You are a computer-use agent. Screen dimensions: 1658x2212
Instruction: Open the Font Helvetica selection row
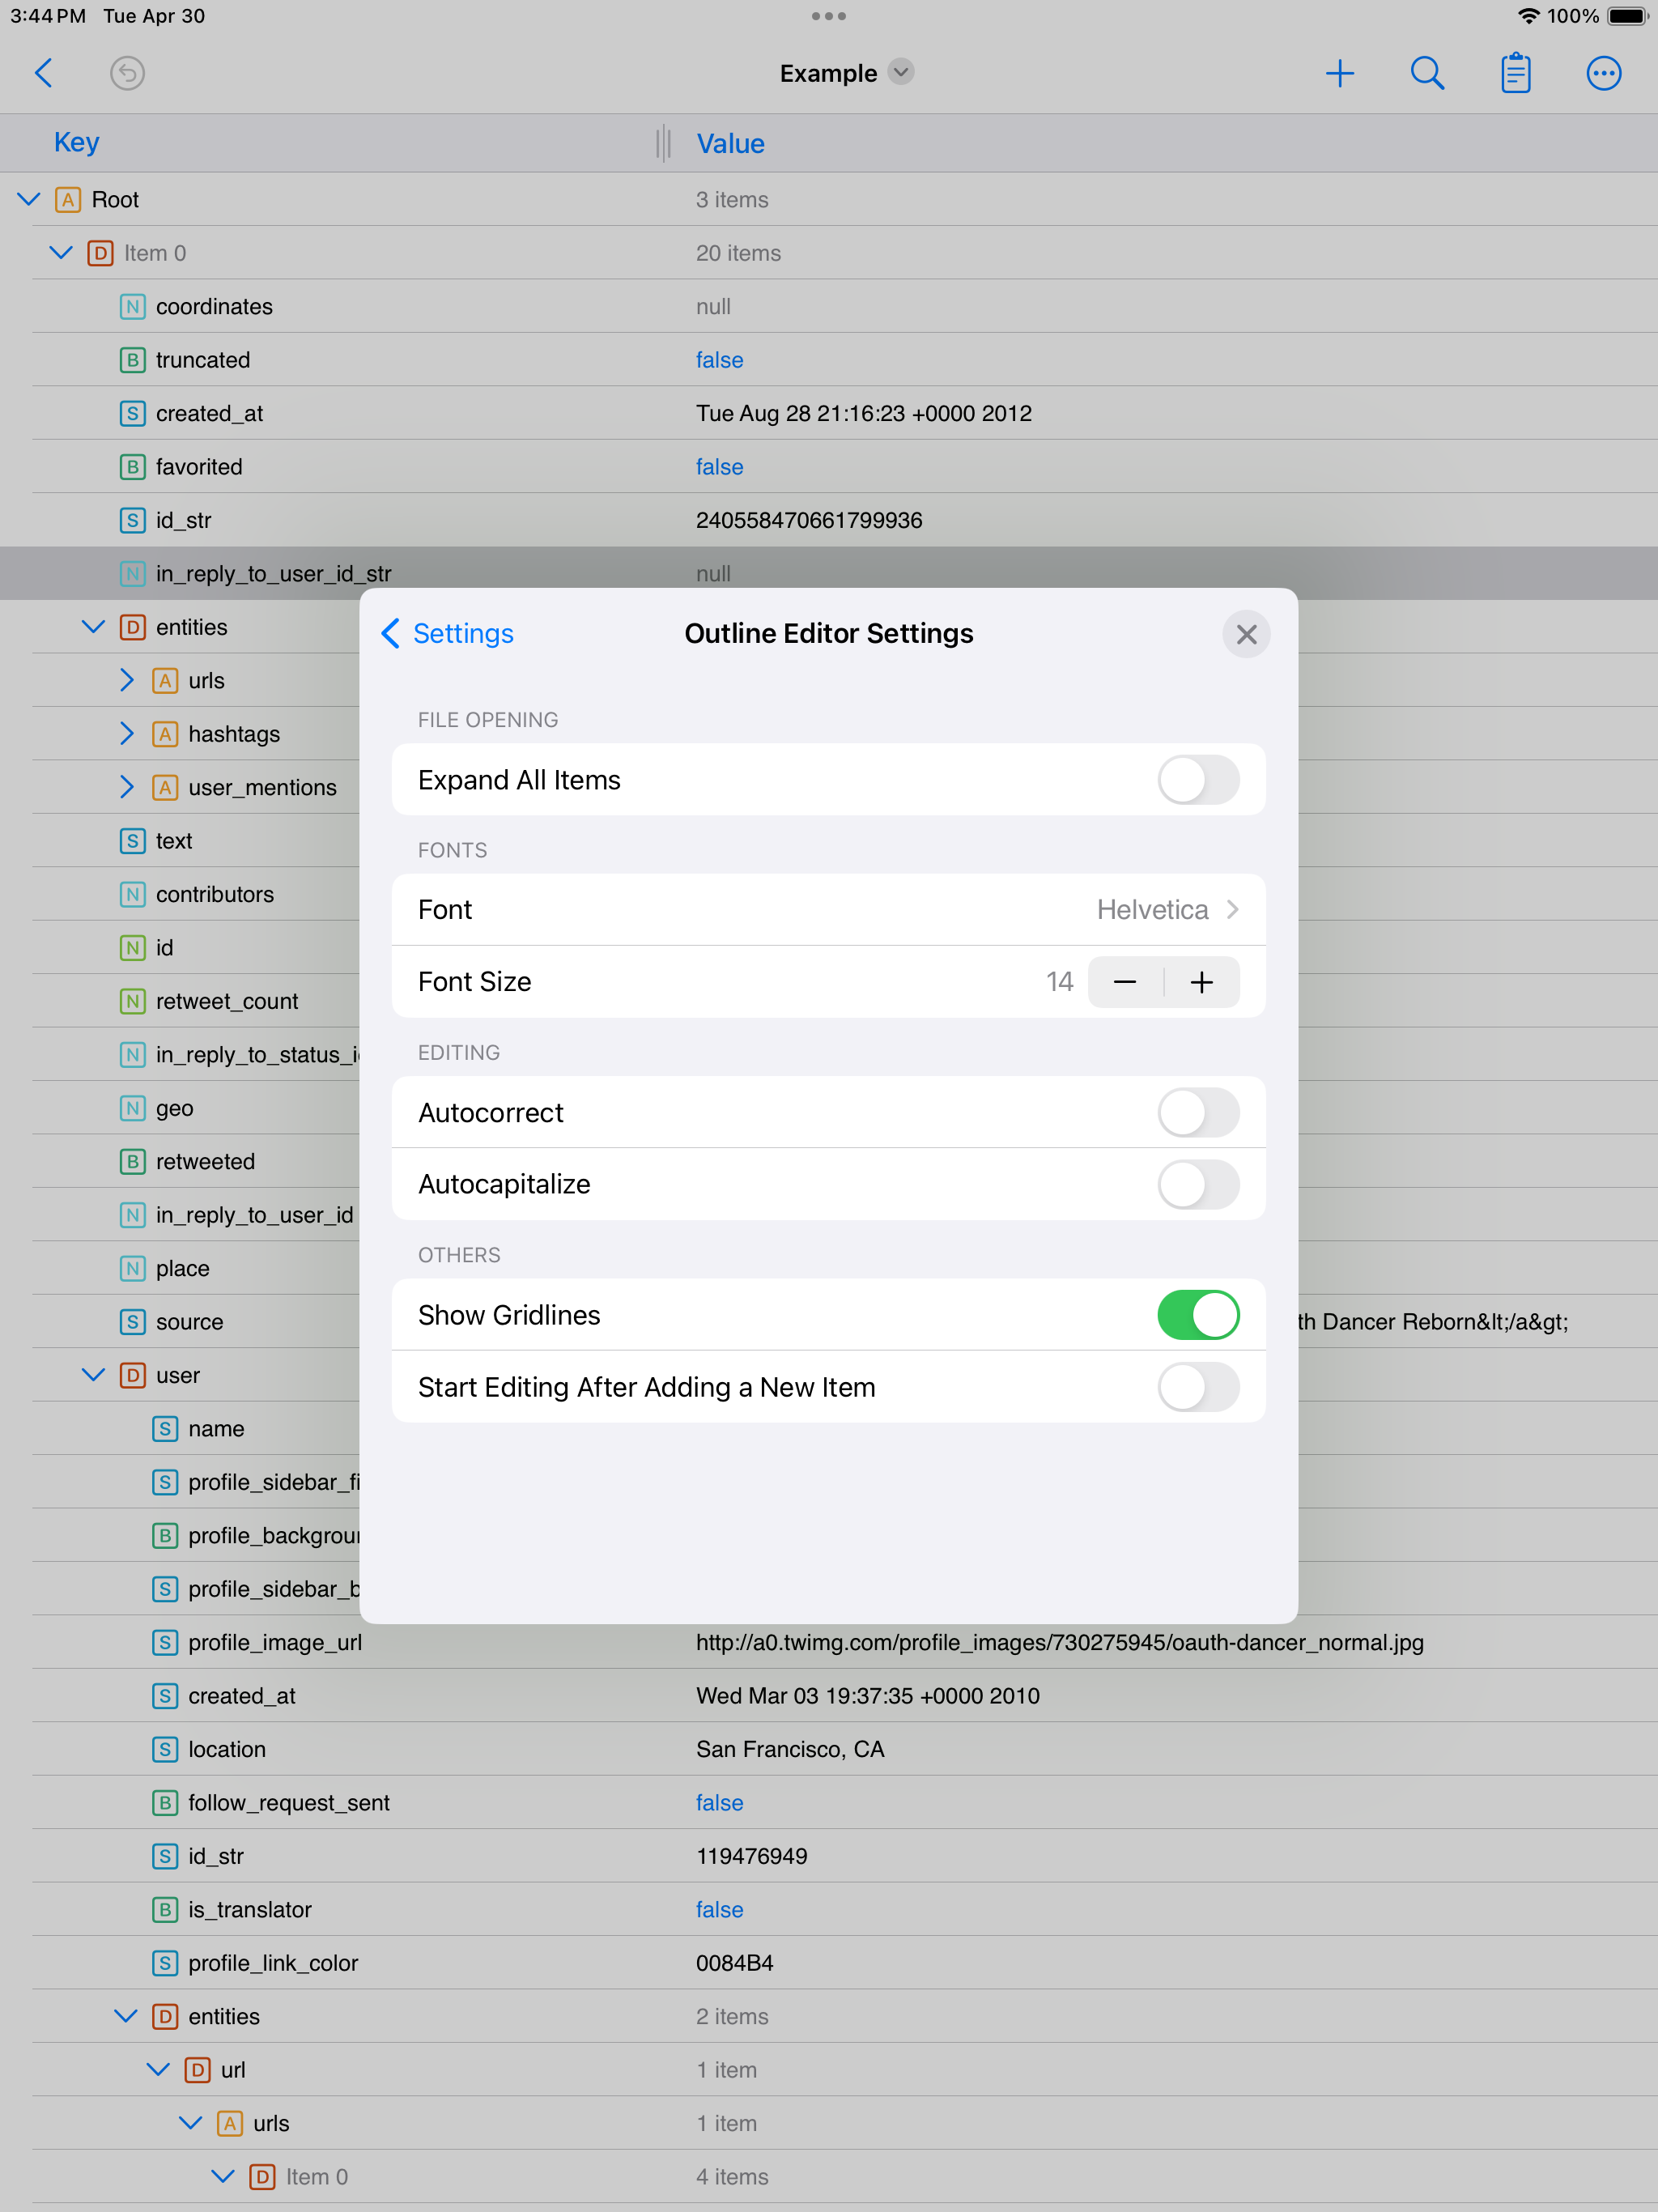coord(828,910)
